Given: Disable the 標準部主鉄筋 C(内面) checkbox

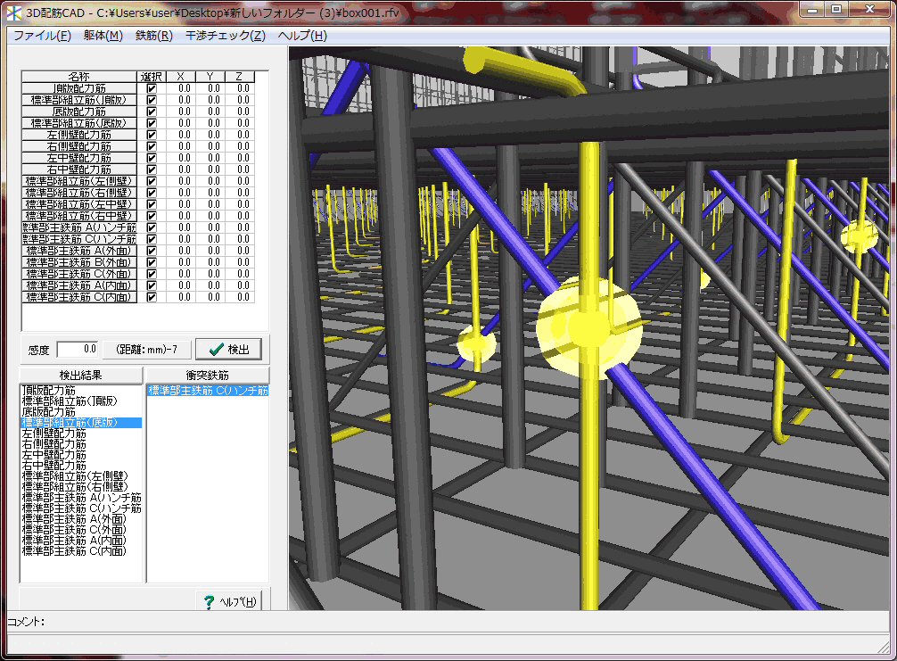Looking at the screenshot, I should (152, 297).
